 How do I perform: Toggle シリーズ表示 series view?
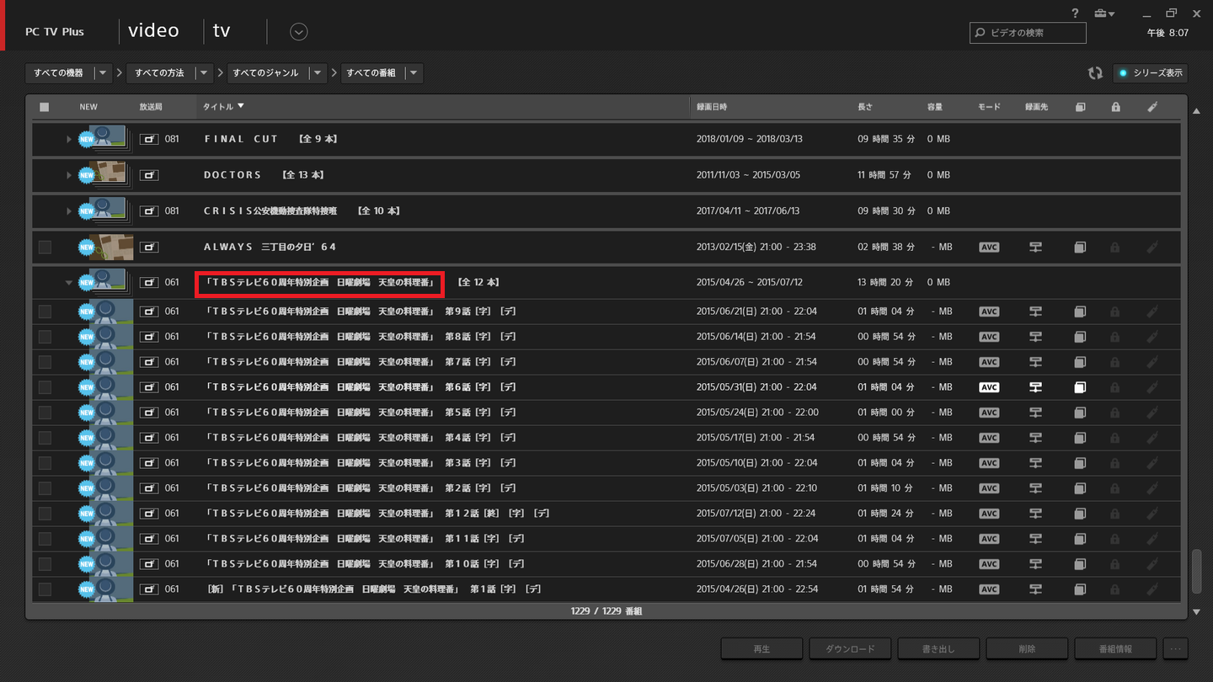click(x=1150, y=73)
